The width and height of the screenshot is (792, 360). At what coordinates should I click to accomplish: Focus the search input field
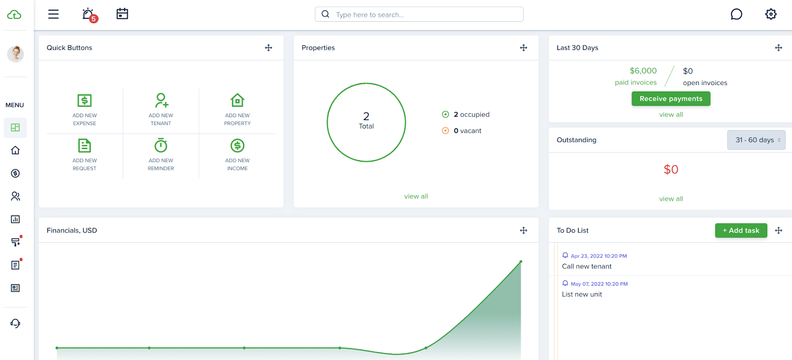(419, 14)
